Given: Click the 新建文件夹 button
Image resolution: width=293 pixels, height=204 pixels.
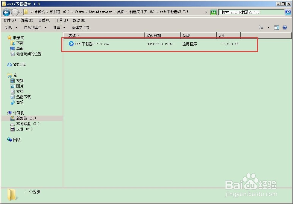Looking at the screenshot, I should tap(81, 27).
